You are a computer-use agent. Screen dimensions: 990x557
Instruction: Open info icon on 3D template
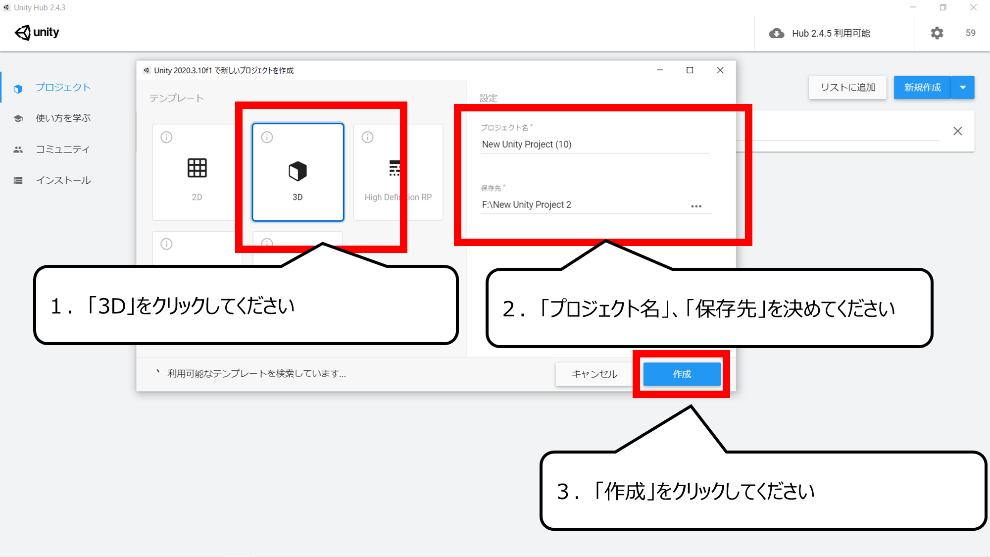[x=267, y=137]
